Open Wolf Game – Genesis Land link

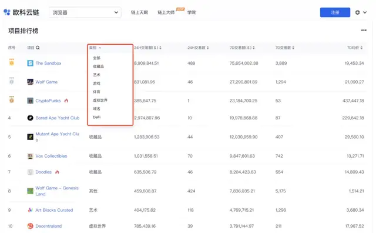click(x=57, y=191)
